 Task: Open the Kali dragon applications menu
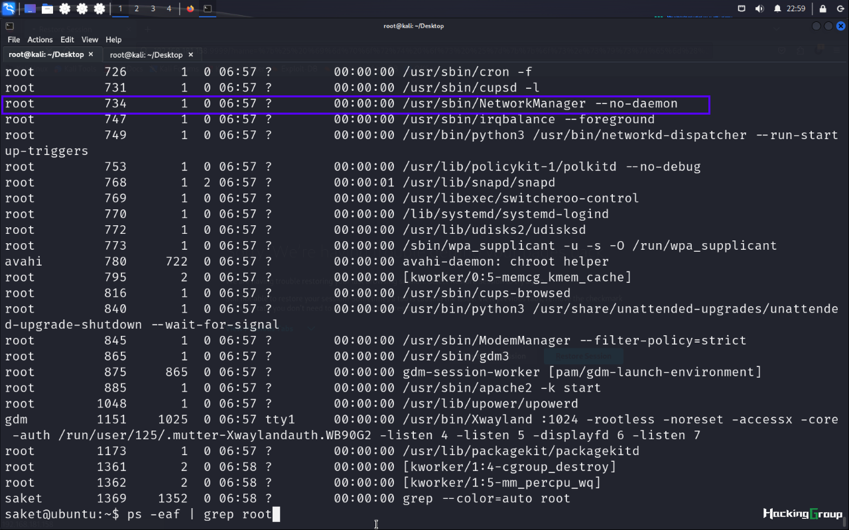(9, 9)
